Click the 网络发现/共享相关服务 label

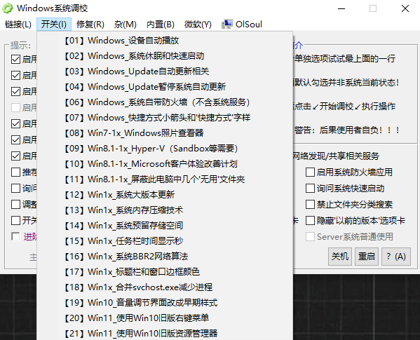pos(336,156)
